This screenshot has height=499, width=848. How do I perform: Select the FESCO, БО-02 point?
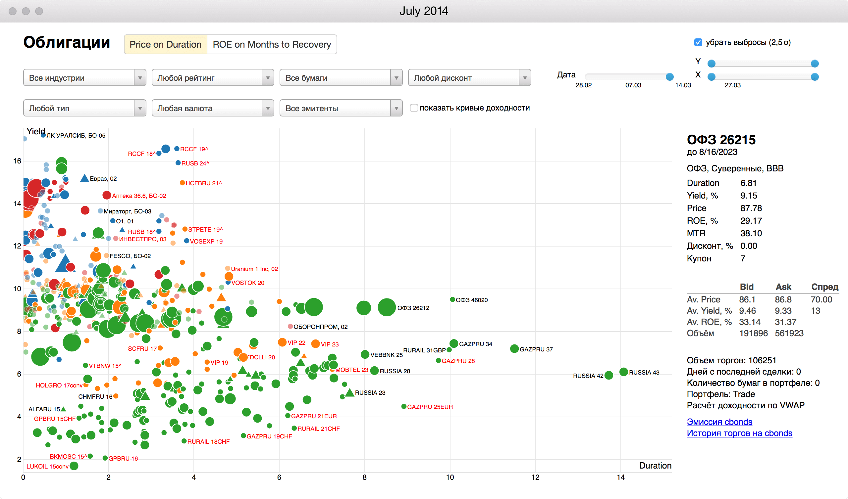point(106,255)
